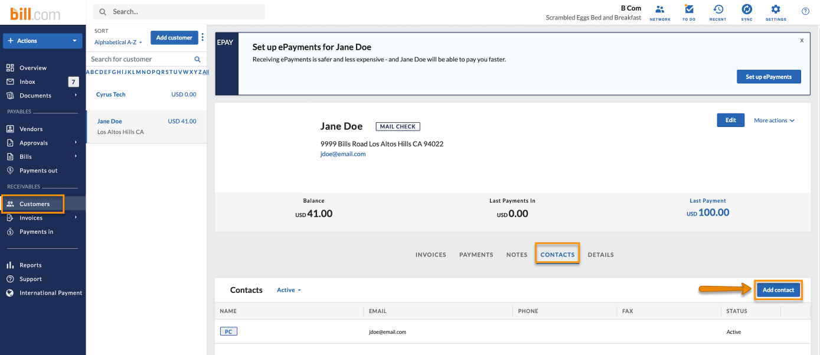Open the Alphabetical A-Z sort dropdown

click(x=118, y=43)
